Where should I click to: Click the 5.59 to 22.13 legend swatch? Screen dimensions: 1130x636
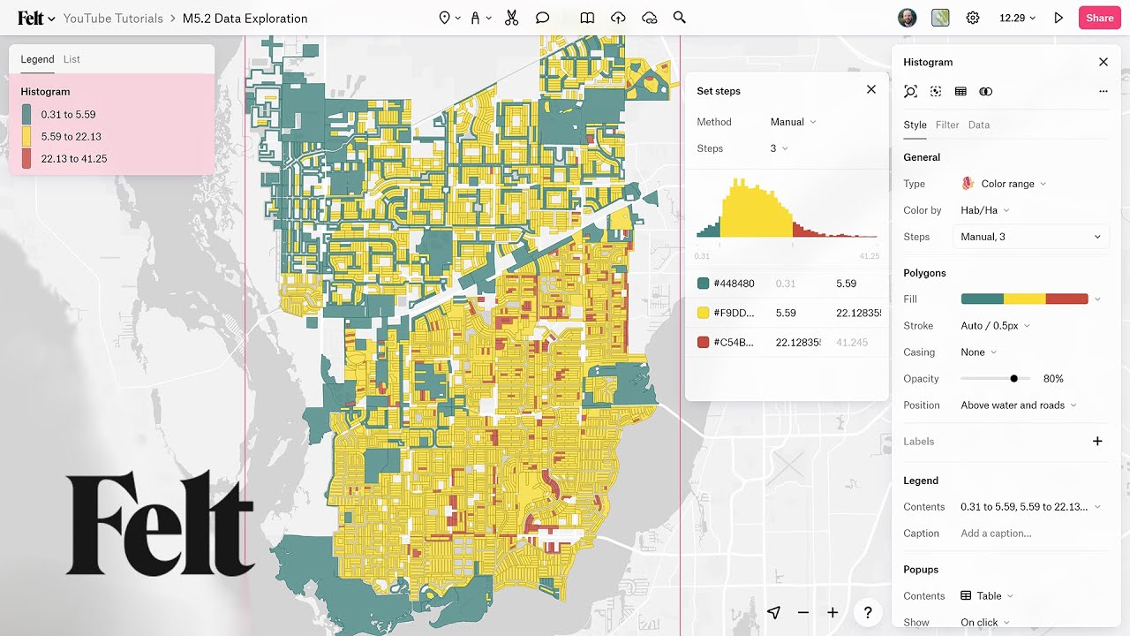coord(26,136)
